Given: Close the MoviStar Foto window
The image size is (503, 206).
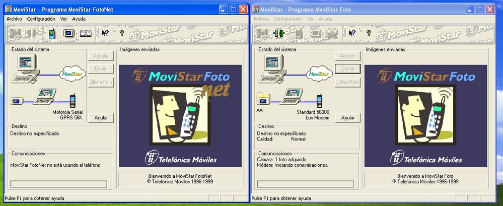Looking at the screenshot, I should tap(490, 9).
